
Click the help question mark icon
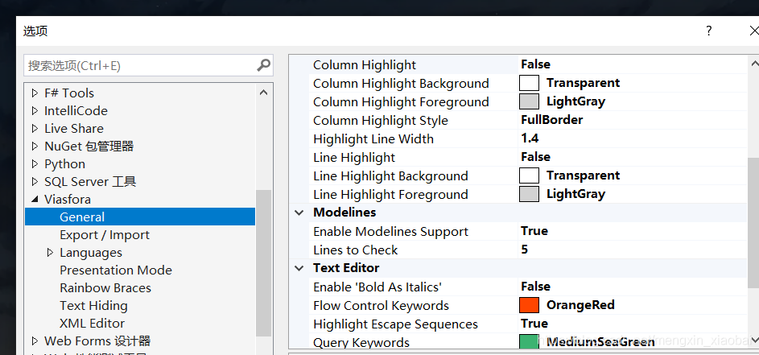(708, 31)
